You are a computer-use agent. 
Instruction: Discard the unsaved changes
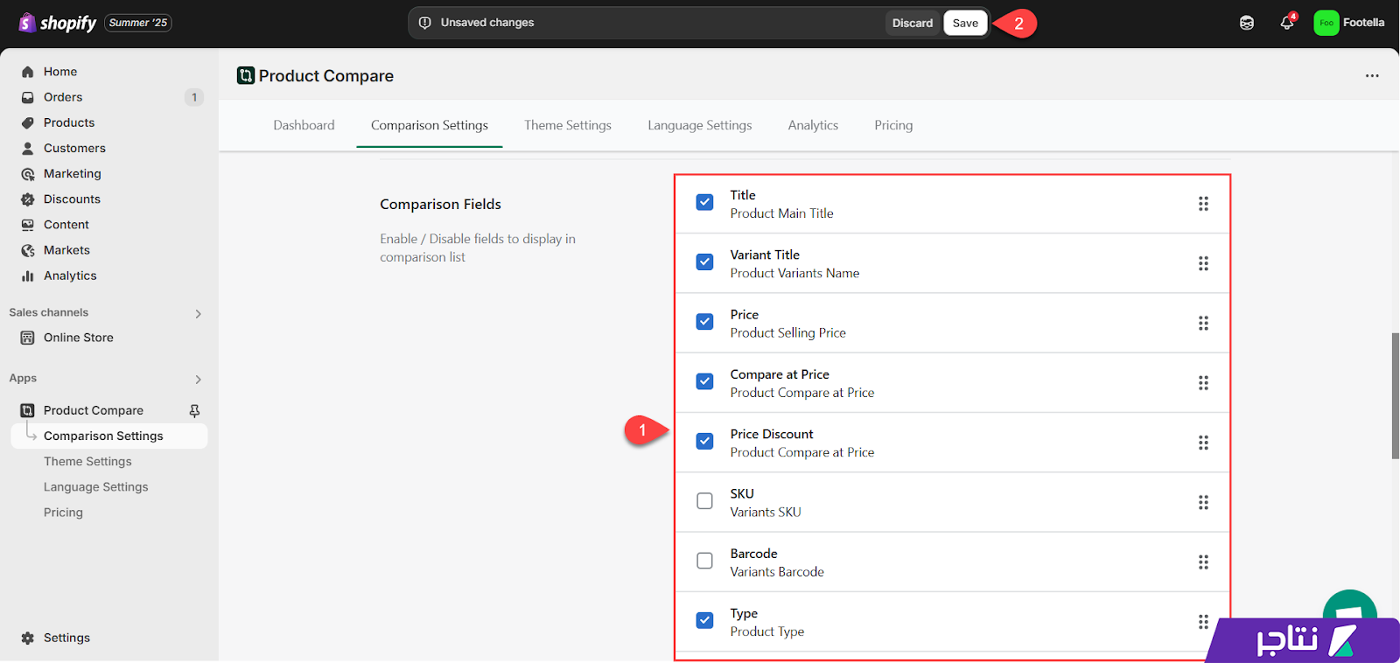tap(913, 23)
